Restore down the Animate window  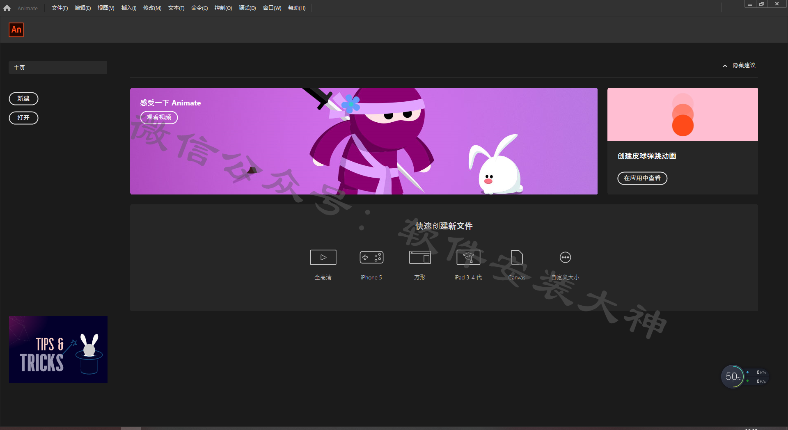coord(762,4)
